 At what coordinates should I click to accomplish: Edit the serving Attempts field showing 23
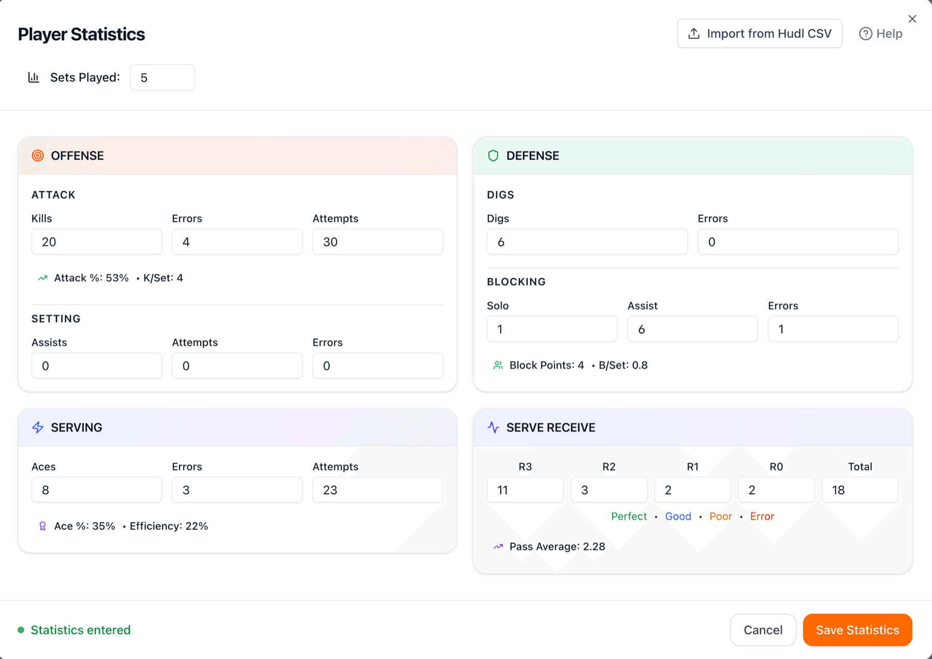coord(378,490)
